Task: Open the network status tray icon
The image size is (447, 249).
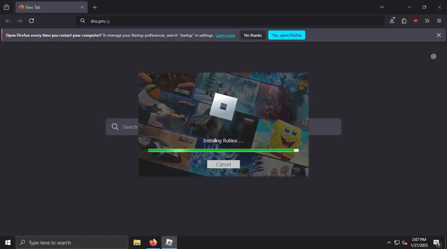Action: [x=397, y=243]
